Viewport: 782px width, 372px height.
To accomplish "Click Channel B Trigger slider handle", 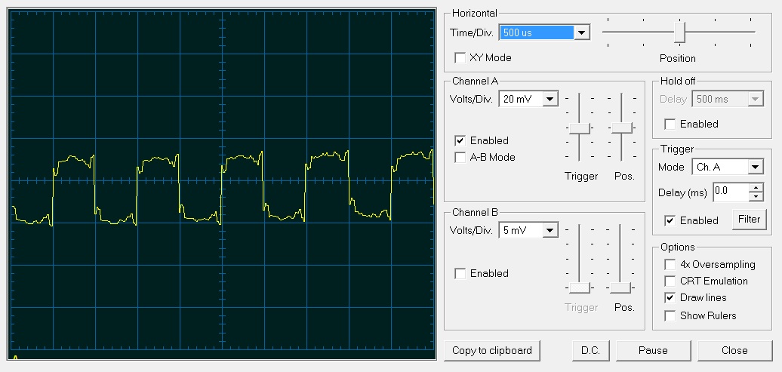I will click(579, 287).
